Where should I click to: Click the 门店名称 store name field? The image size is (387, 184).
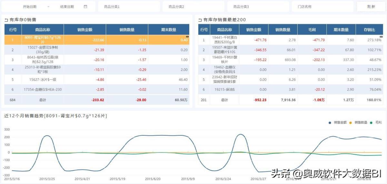pos(322,6)
